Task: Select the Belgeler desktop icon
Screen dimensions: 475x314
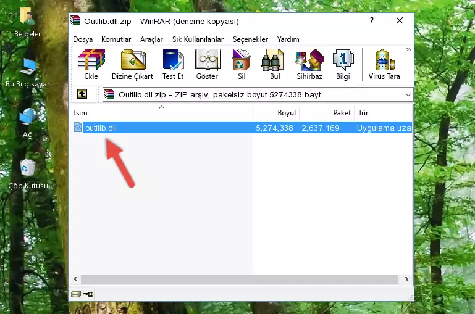Action: click(27, 23)
